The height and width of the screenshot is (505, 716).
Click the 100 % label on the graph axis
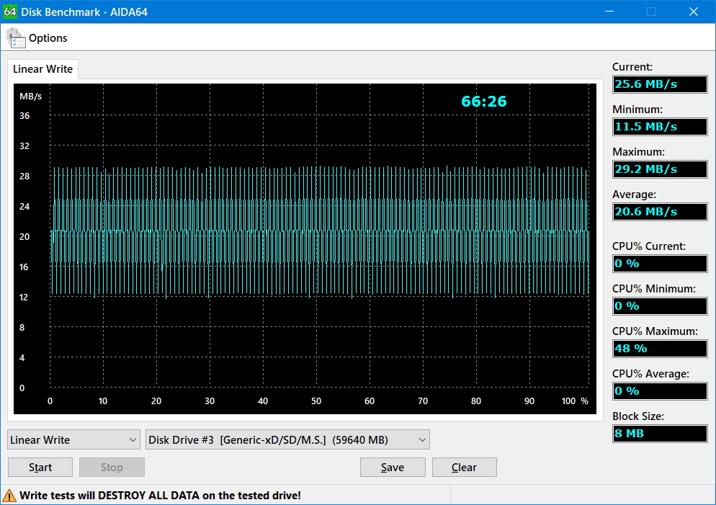[575, 401]
